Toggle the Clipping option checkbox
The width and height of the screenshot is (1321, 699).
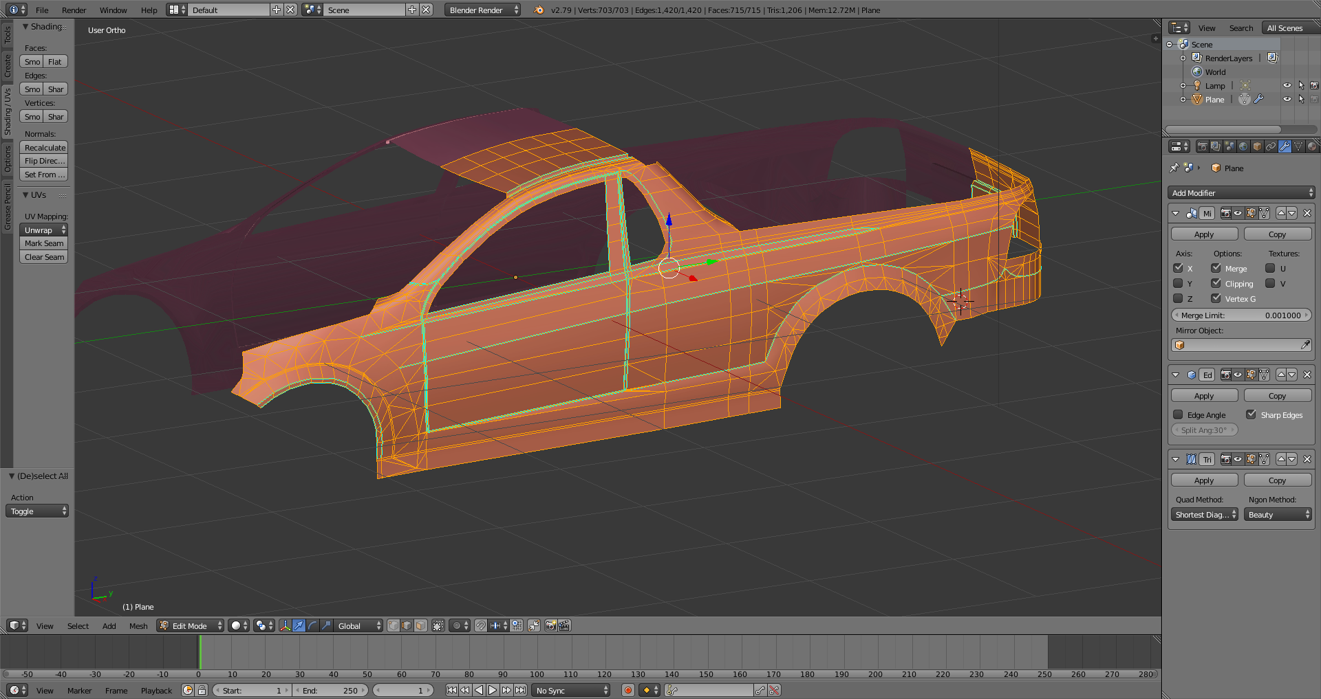[1216, 283]
